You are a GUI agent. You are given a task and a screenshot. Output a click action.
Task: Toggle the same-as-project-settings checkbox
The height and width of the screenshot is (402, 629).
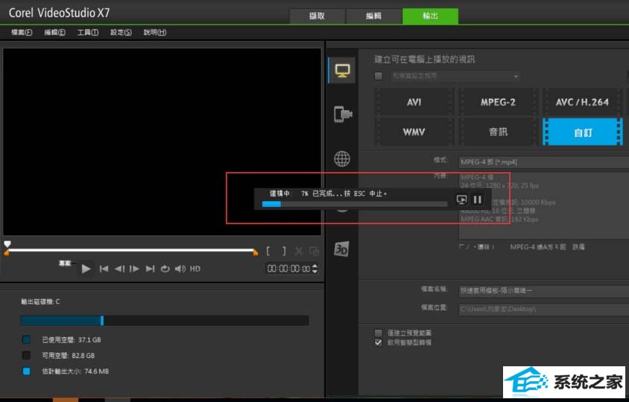(x=379, y=76)
